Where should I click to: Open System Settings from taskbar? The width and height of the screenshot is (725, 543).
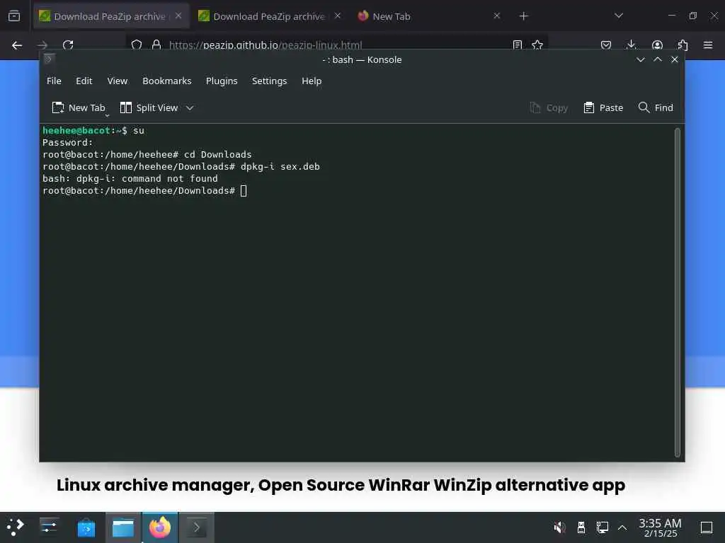pos(49,527)
